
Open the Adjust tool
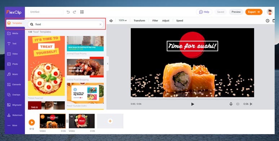tap(166, 20)
